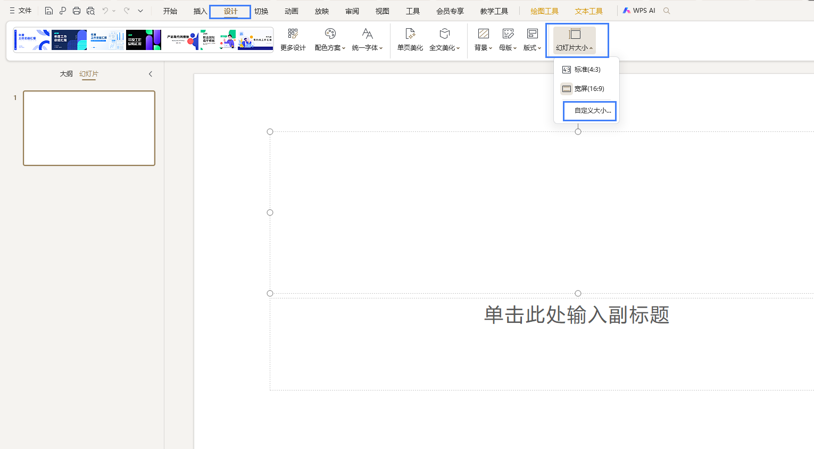
Task: Collapse the 幻灯片大小 slide size dropdown
Action: [x=575, y=40]
